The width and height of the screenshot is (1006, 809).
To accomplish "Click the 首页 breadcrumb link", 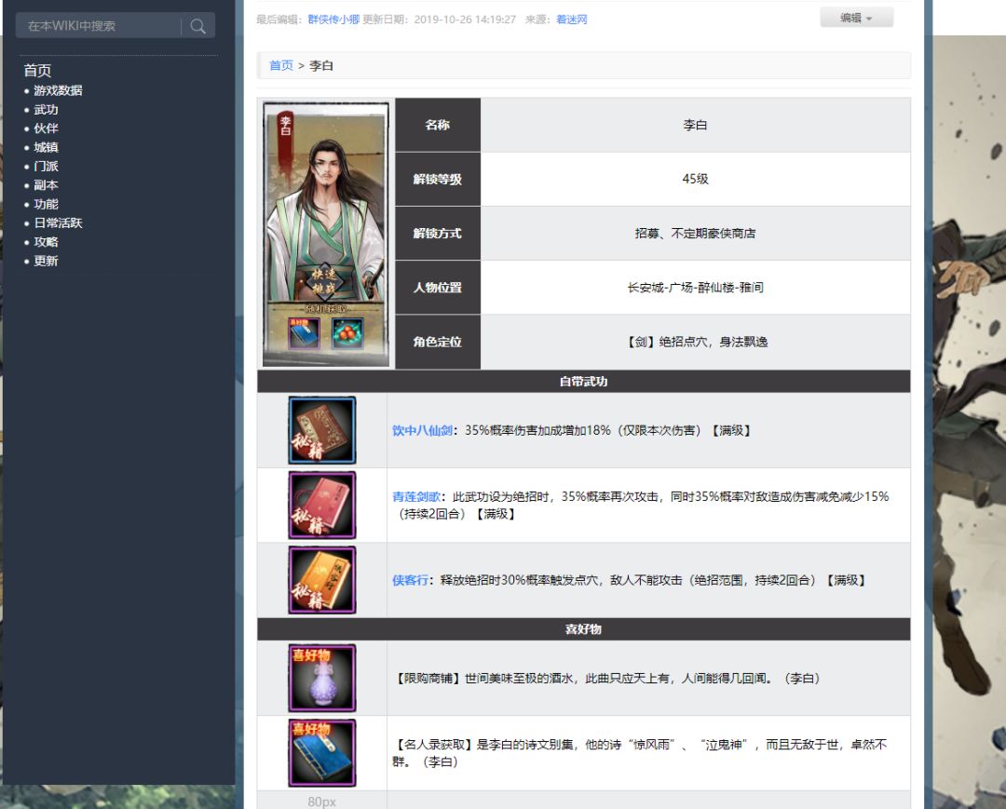I will pos(281,65).
